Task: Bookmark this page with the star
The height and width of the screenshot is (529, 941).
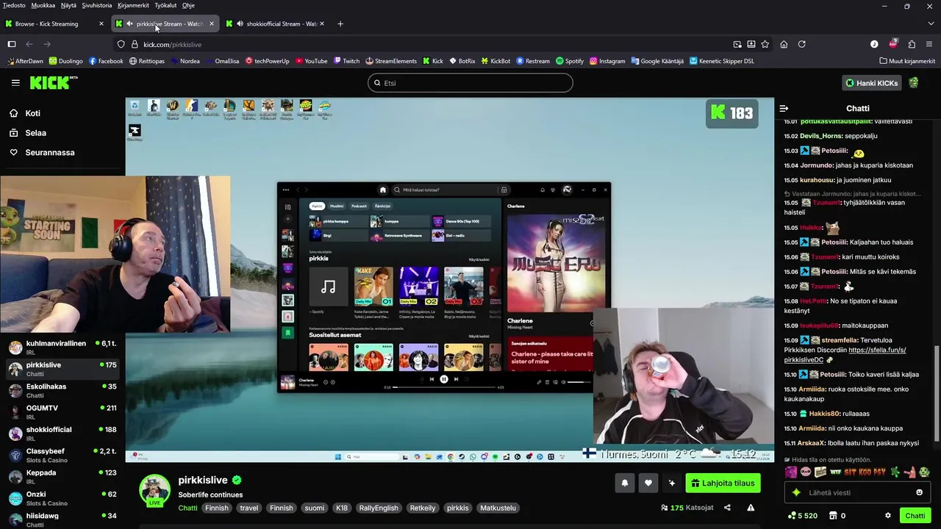Action: pyautogui.click(x=765, y=44)
